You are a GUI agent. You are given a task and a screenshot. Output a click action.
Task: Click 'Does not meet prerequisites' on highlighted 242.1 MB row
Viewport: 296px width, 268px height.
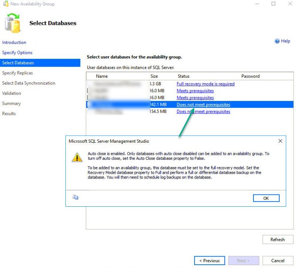[203, 105]
